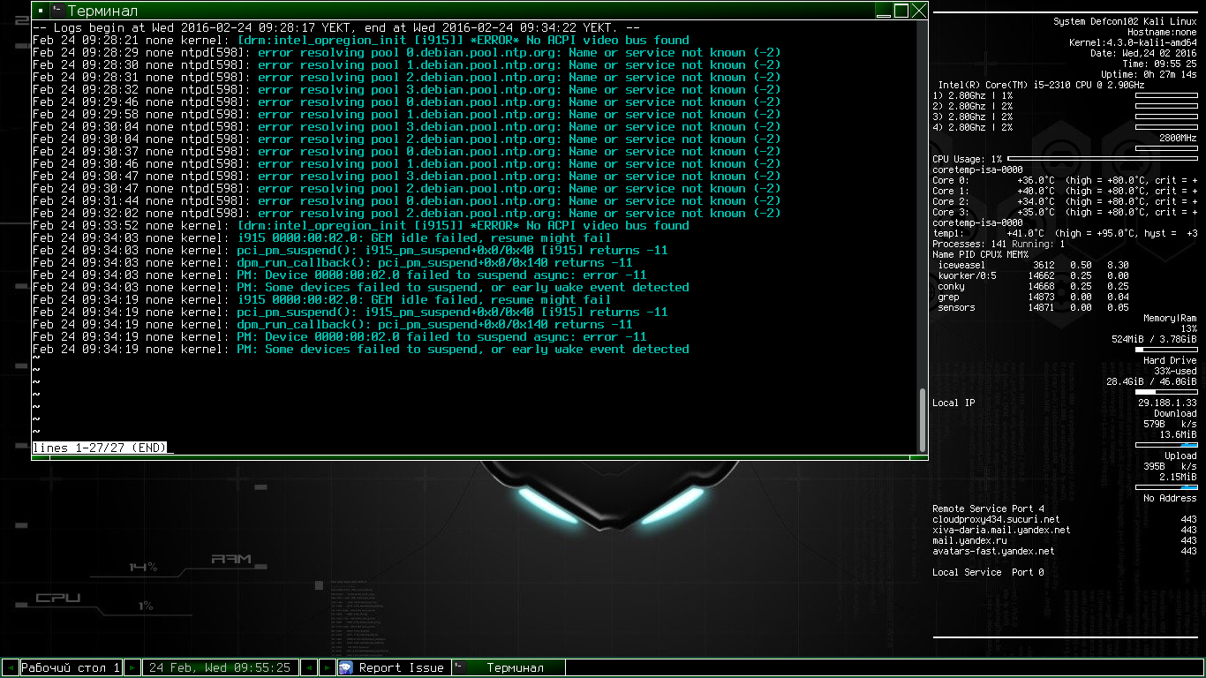
Task: Switch to the Report Issue taskbar entry
Action: pyautogui.click(x=394, y=668)
